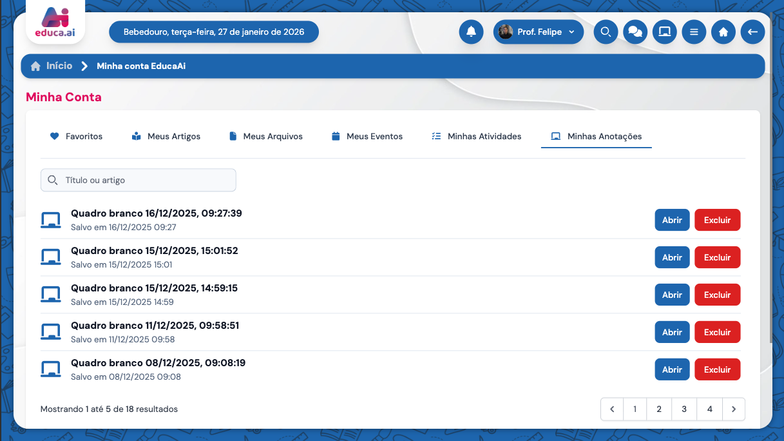Open the Meus Arquivos tab

(265, 136)
